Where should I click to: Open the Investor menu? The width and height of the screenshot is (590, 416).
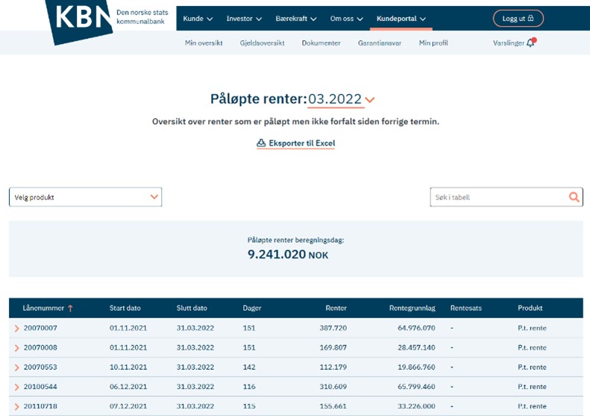(x=244, y=19)
